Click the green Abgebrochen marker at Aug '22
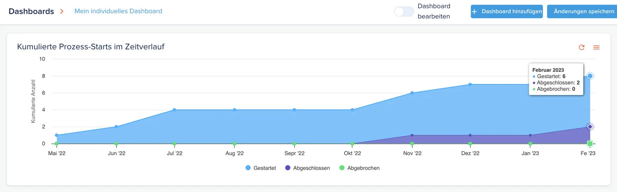This screenshot has height=192, width=617. point(234,144)
